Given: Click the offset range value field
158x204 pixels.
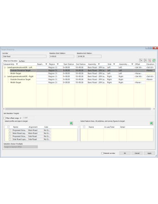Looking at the screenshot, I should click(28, 118).
